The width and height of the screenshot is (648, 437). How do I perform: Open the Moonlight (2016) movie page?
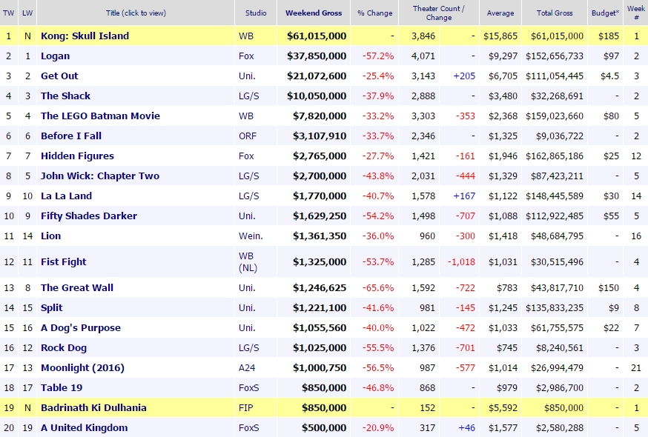click(x=82, y=367)
